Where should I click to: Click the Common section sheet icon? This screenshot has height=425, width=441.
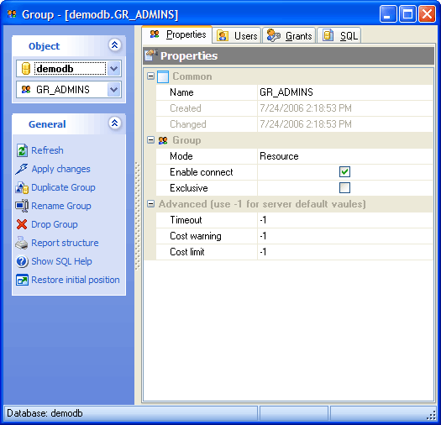coord(163,76)
